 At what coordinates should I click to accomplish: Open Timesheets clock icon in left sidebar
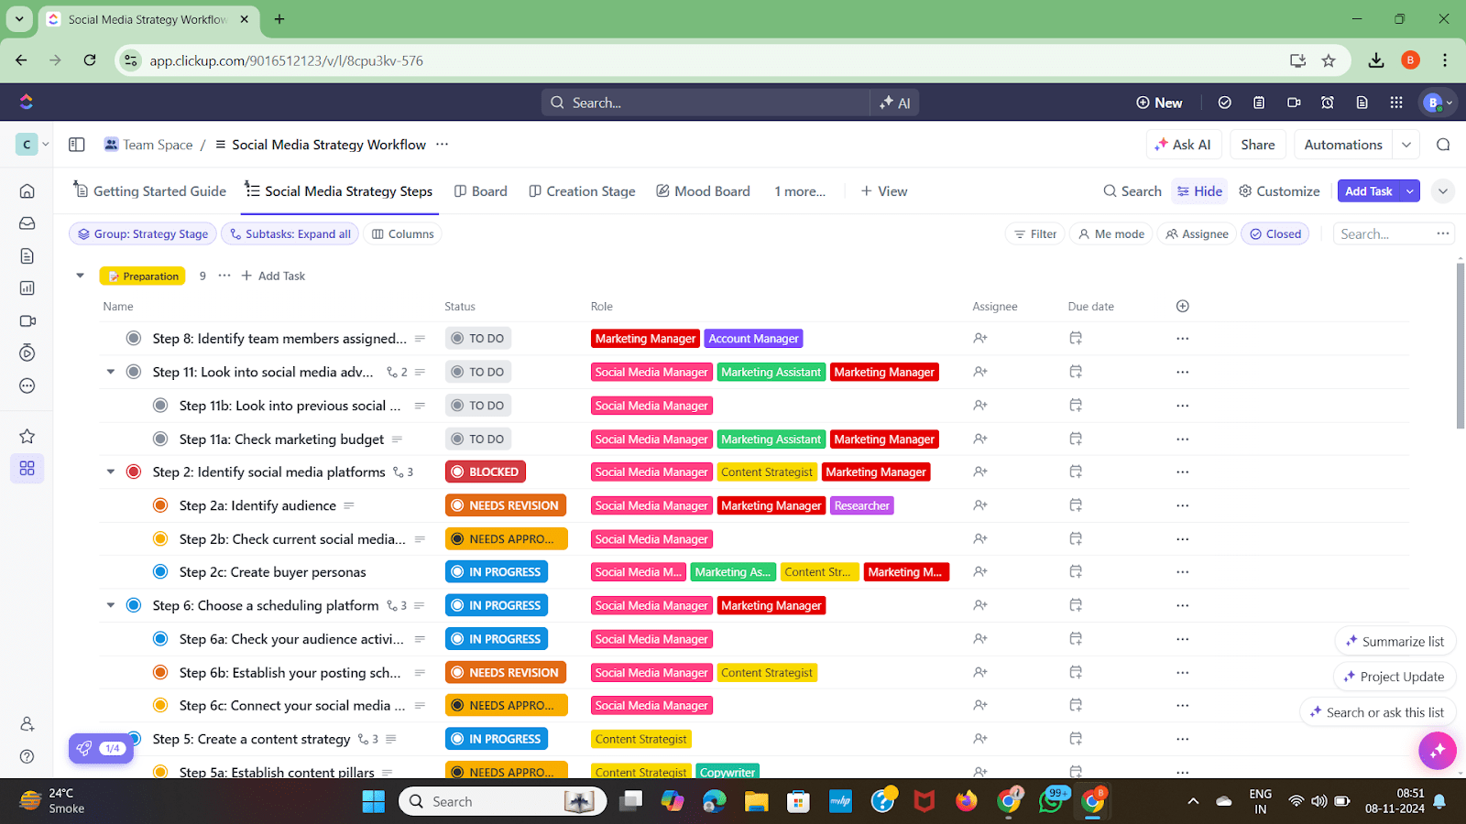point(27,352)
